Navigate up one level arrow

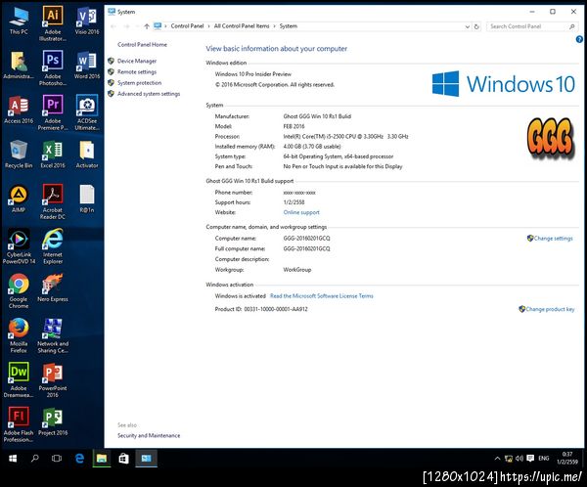(147, 26)
